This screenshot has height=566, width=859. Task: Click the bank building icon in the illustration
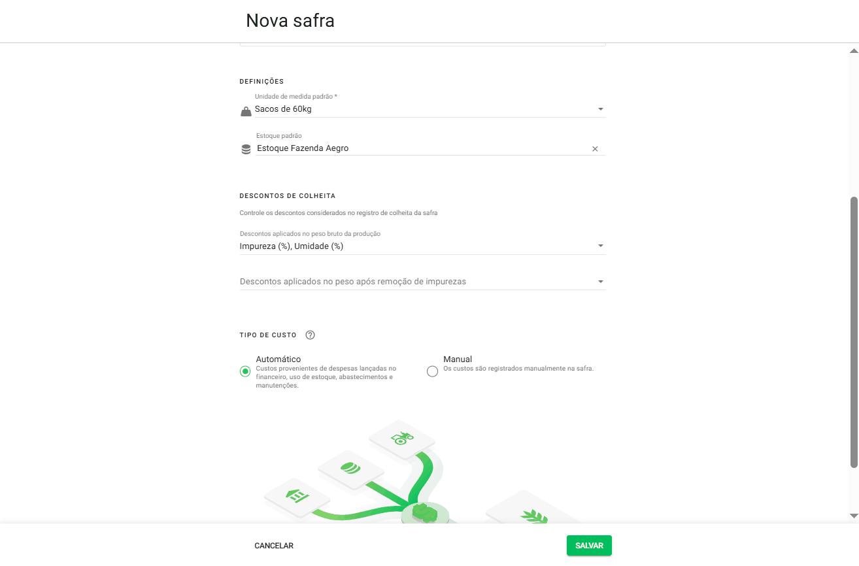[x=297, y=497]
